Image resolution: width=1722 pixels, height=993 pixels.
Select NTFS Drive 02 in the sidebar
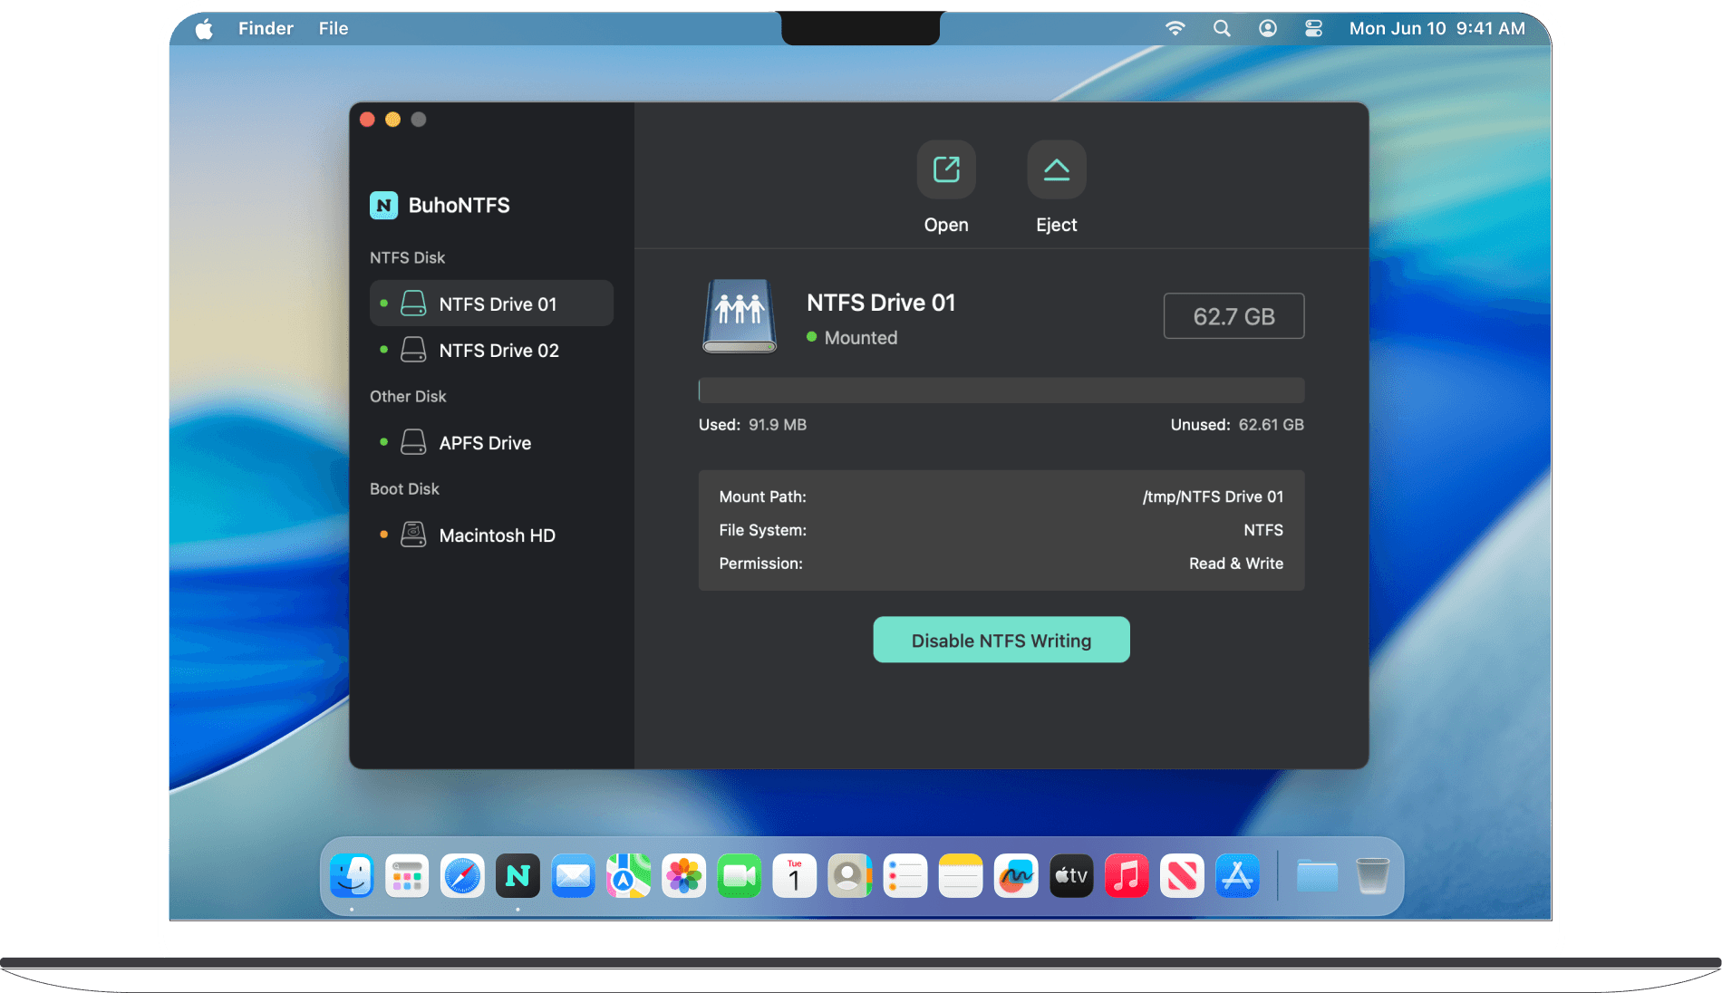[498, 350]
